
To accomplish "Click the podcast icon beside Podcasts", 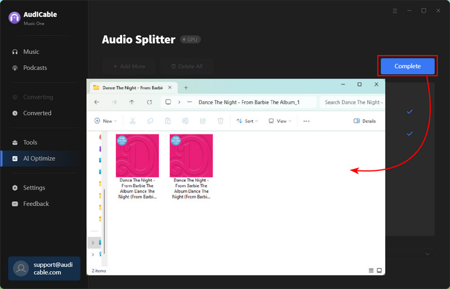I will coord(15,68).
